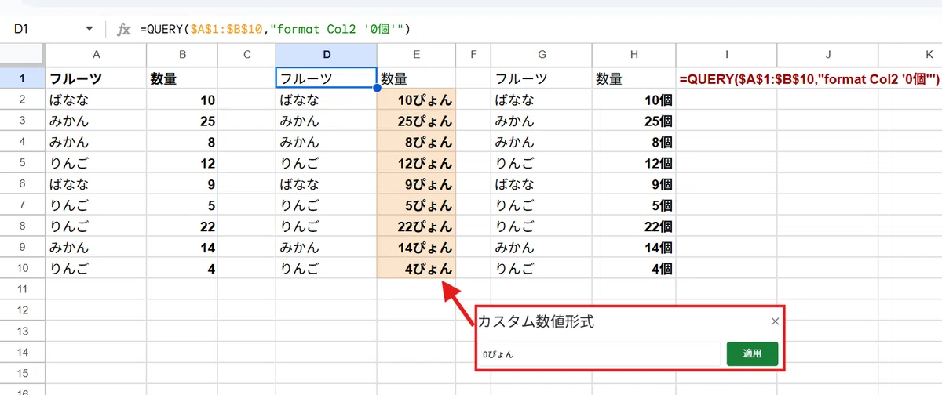Select row 5 header
This screenshot has width=942, height=395.
pos(22,163)
